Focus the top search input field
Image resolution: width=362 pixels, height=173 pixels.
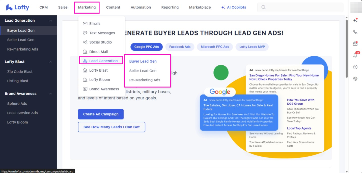point(303,7)
